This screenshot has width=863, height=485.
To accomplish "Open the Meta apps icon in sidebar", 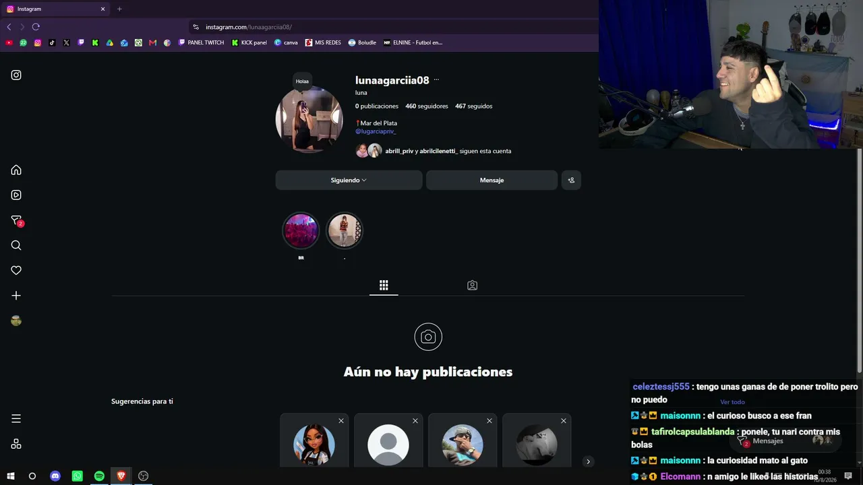I will click(16, 444).
